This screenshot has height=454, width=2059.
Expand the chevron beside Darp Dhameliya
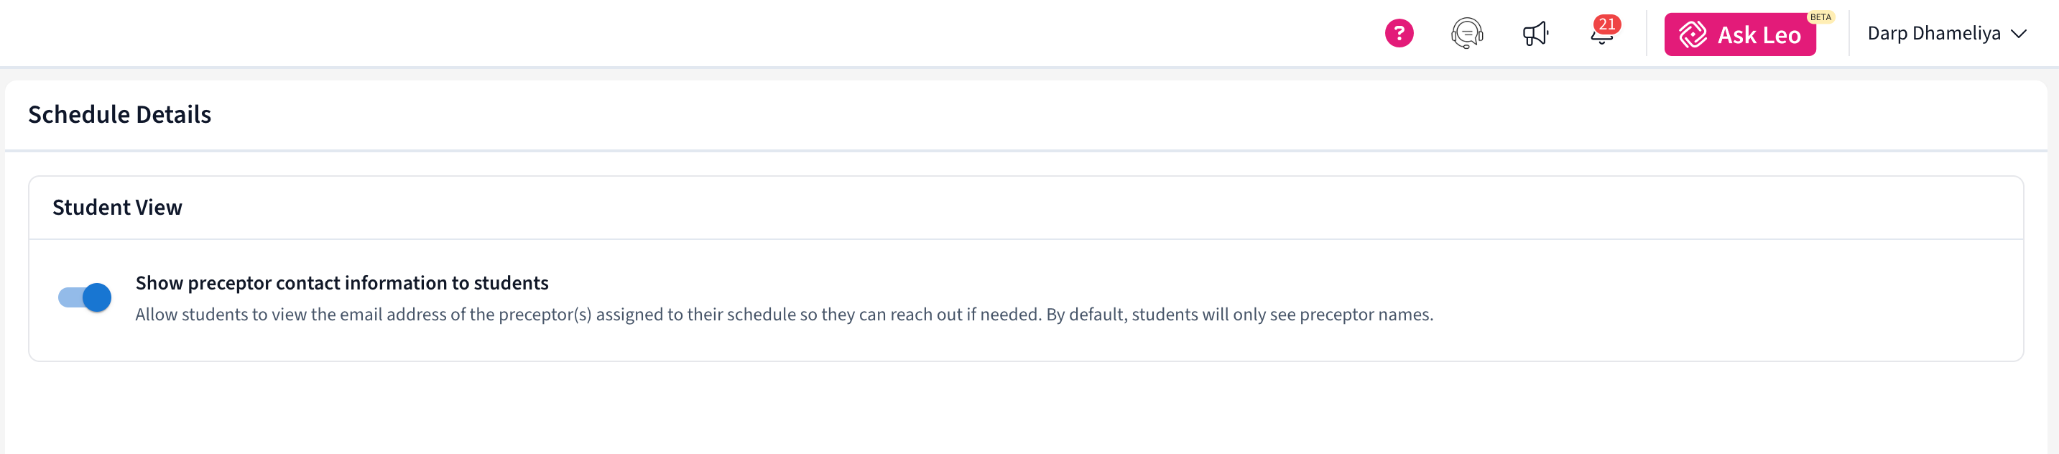2018,34
